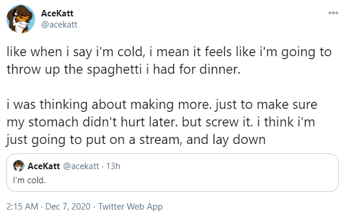The width and height of the screenshot is (343, 216).
Task: Open the 13h timestamp of quoted tweet
Action: click(x=113, y=166)
